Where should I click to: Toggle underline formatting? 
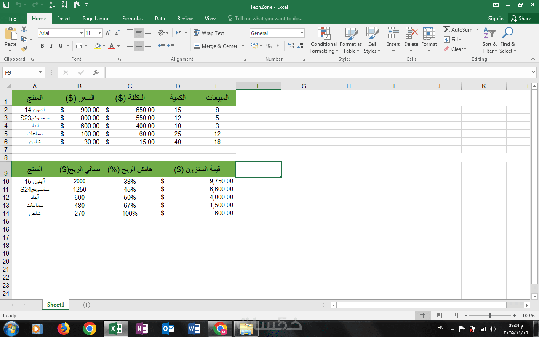click(61, 46)
